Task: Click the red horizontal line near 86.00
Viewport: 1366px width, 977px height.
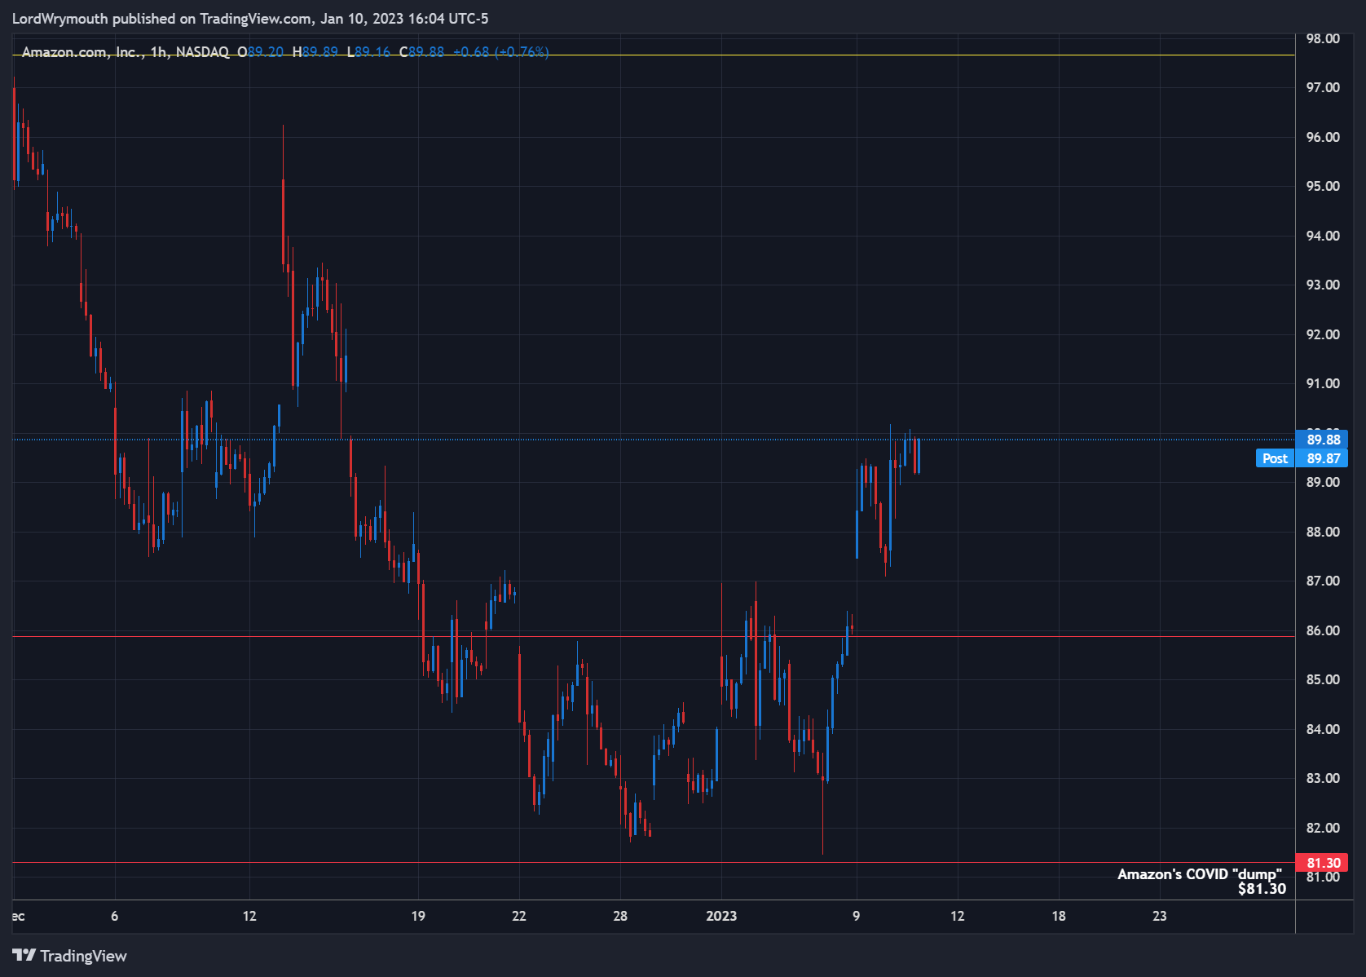Action: click(654, 636)
